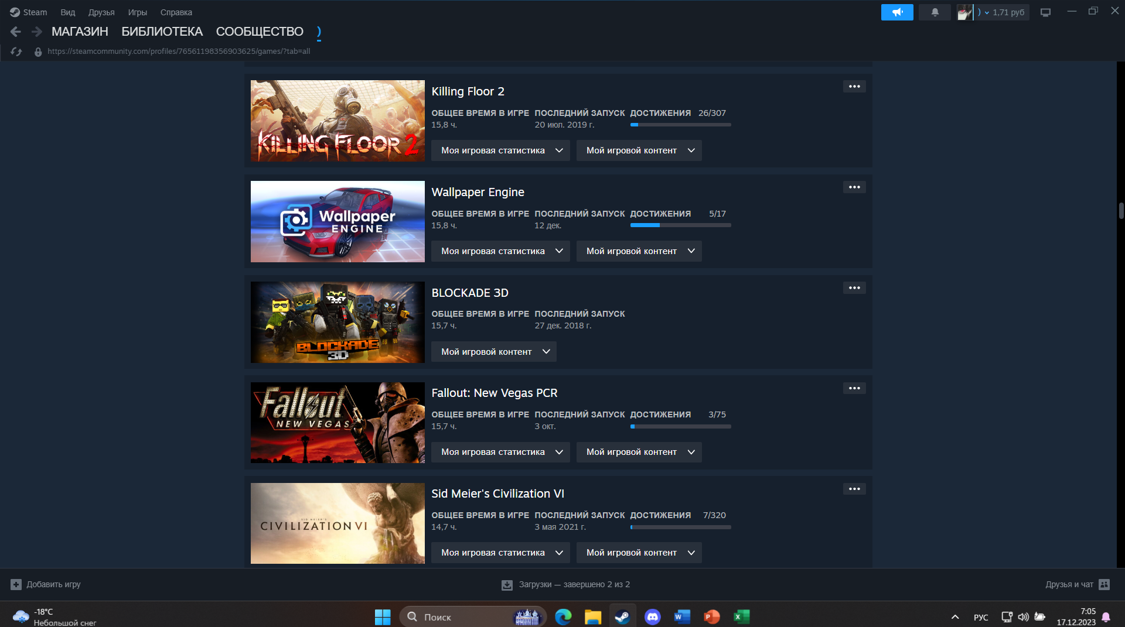The image size is (1125, 627).
Task: Click the Windows taskbar search box
Action: 472,616
